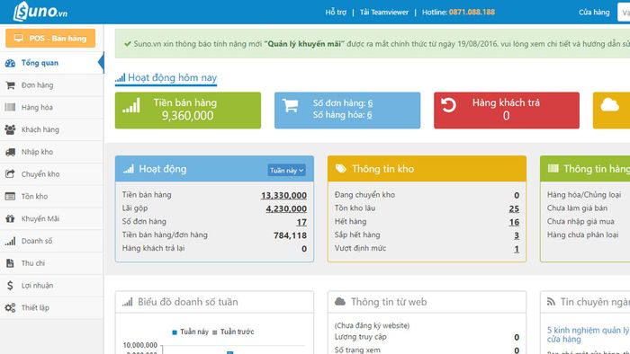
Task: Click the Nhập kho truck icon
Action: click(x=10, y=152)
